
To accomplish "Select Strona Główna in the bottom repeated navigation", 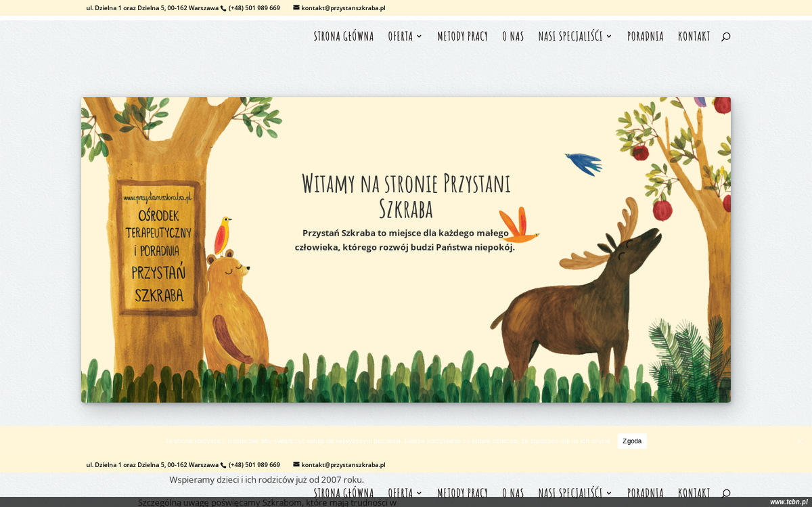I will (344, 493).
